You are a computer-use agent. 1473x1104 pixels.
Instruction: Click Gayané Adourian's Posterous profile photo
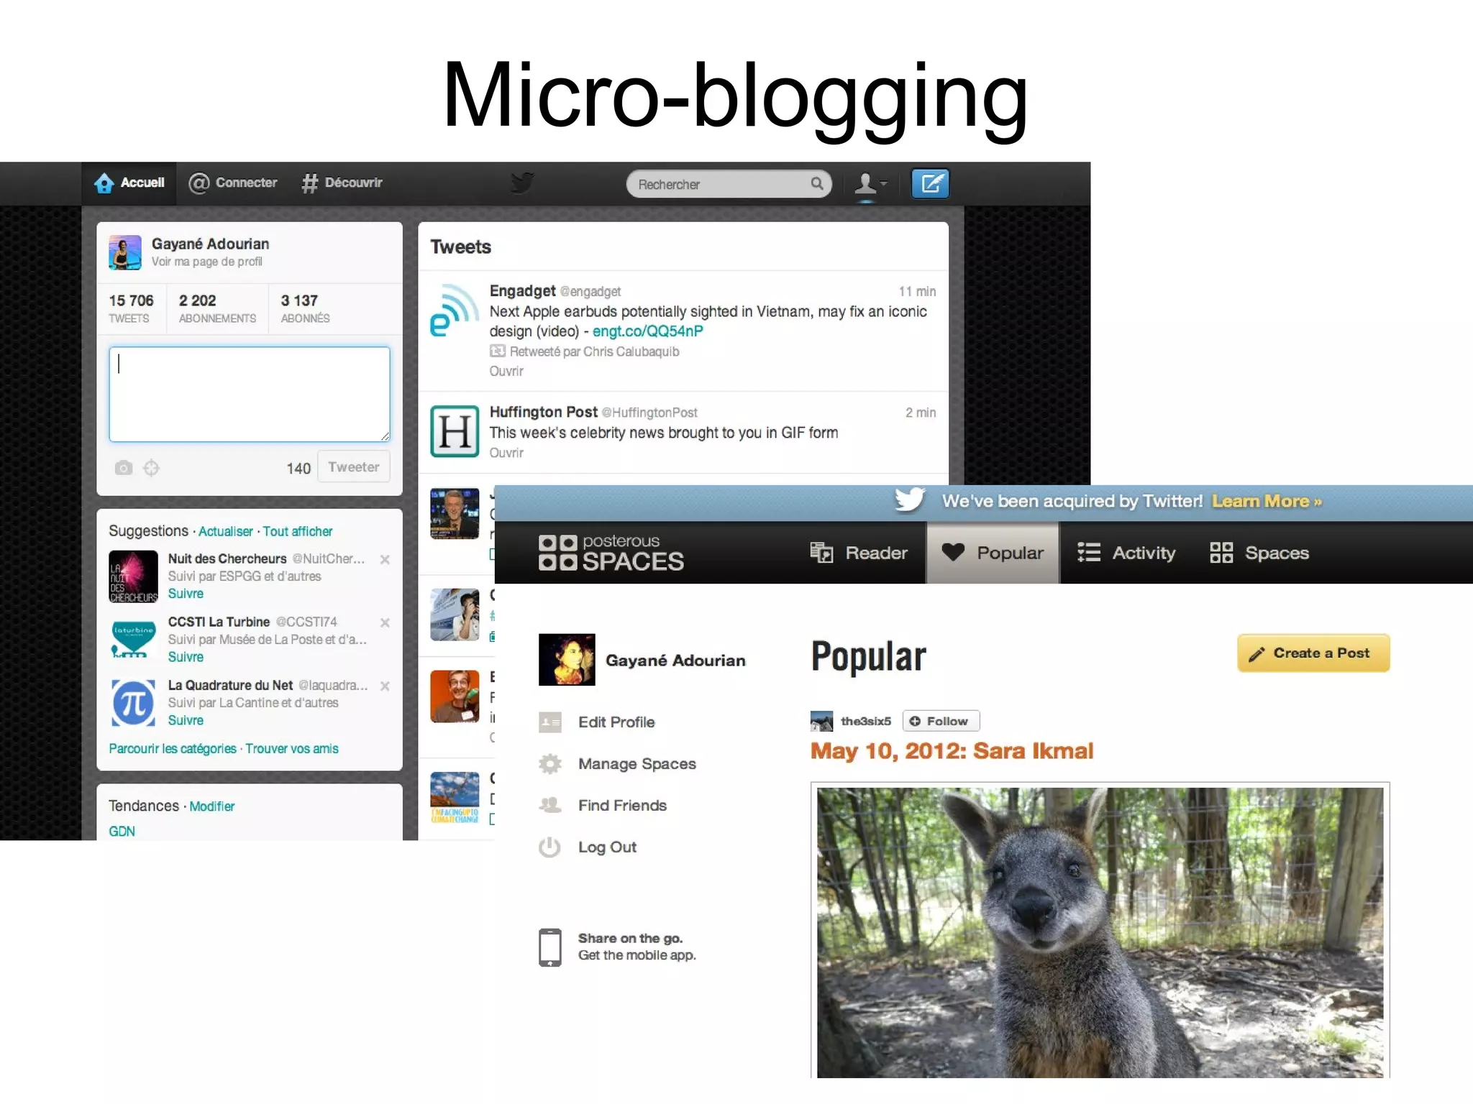(x=567, y=659)
